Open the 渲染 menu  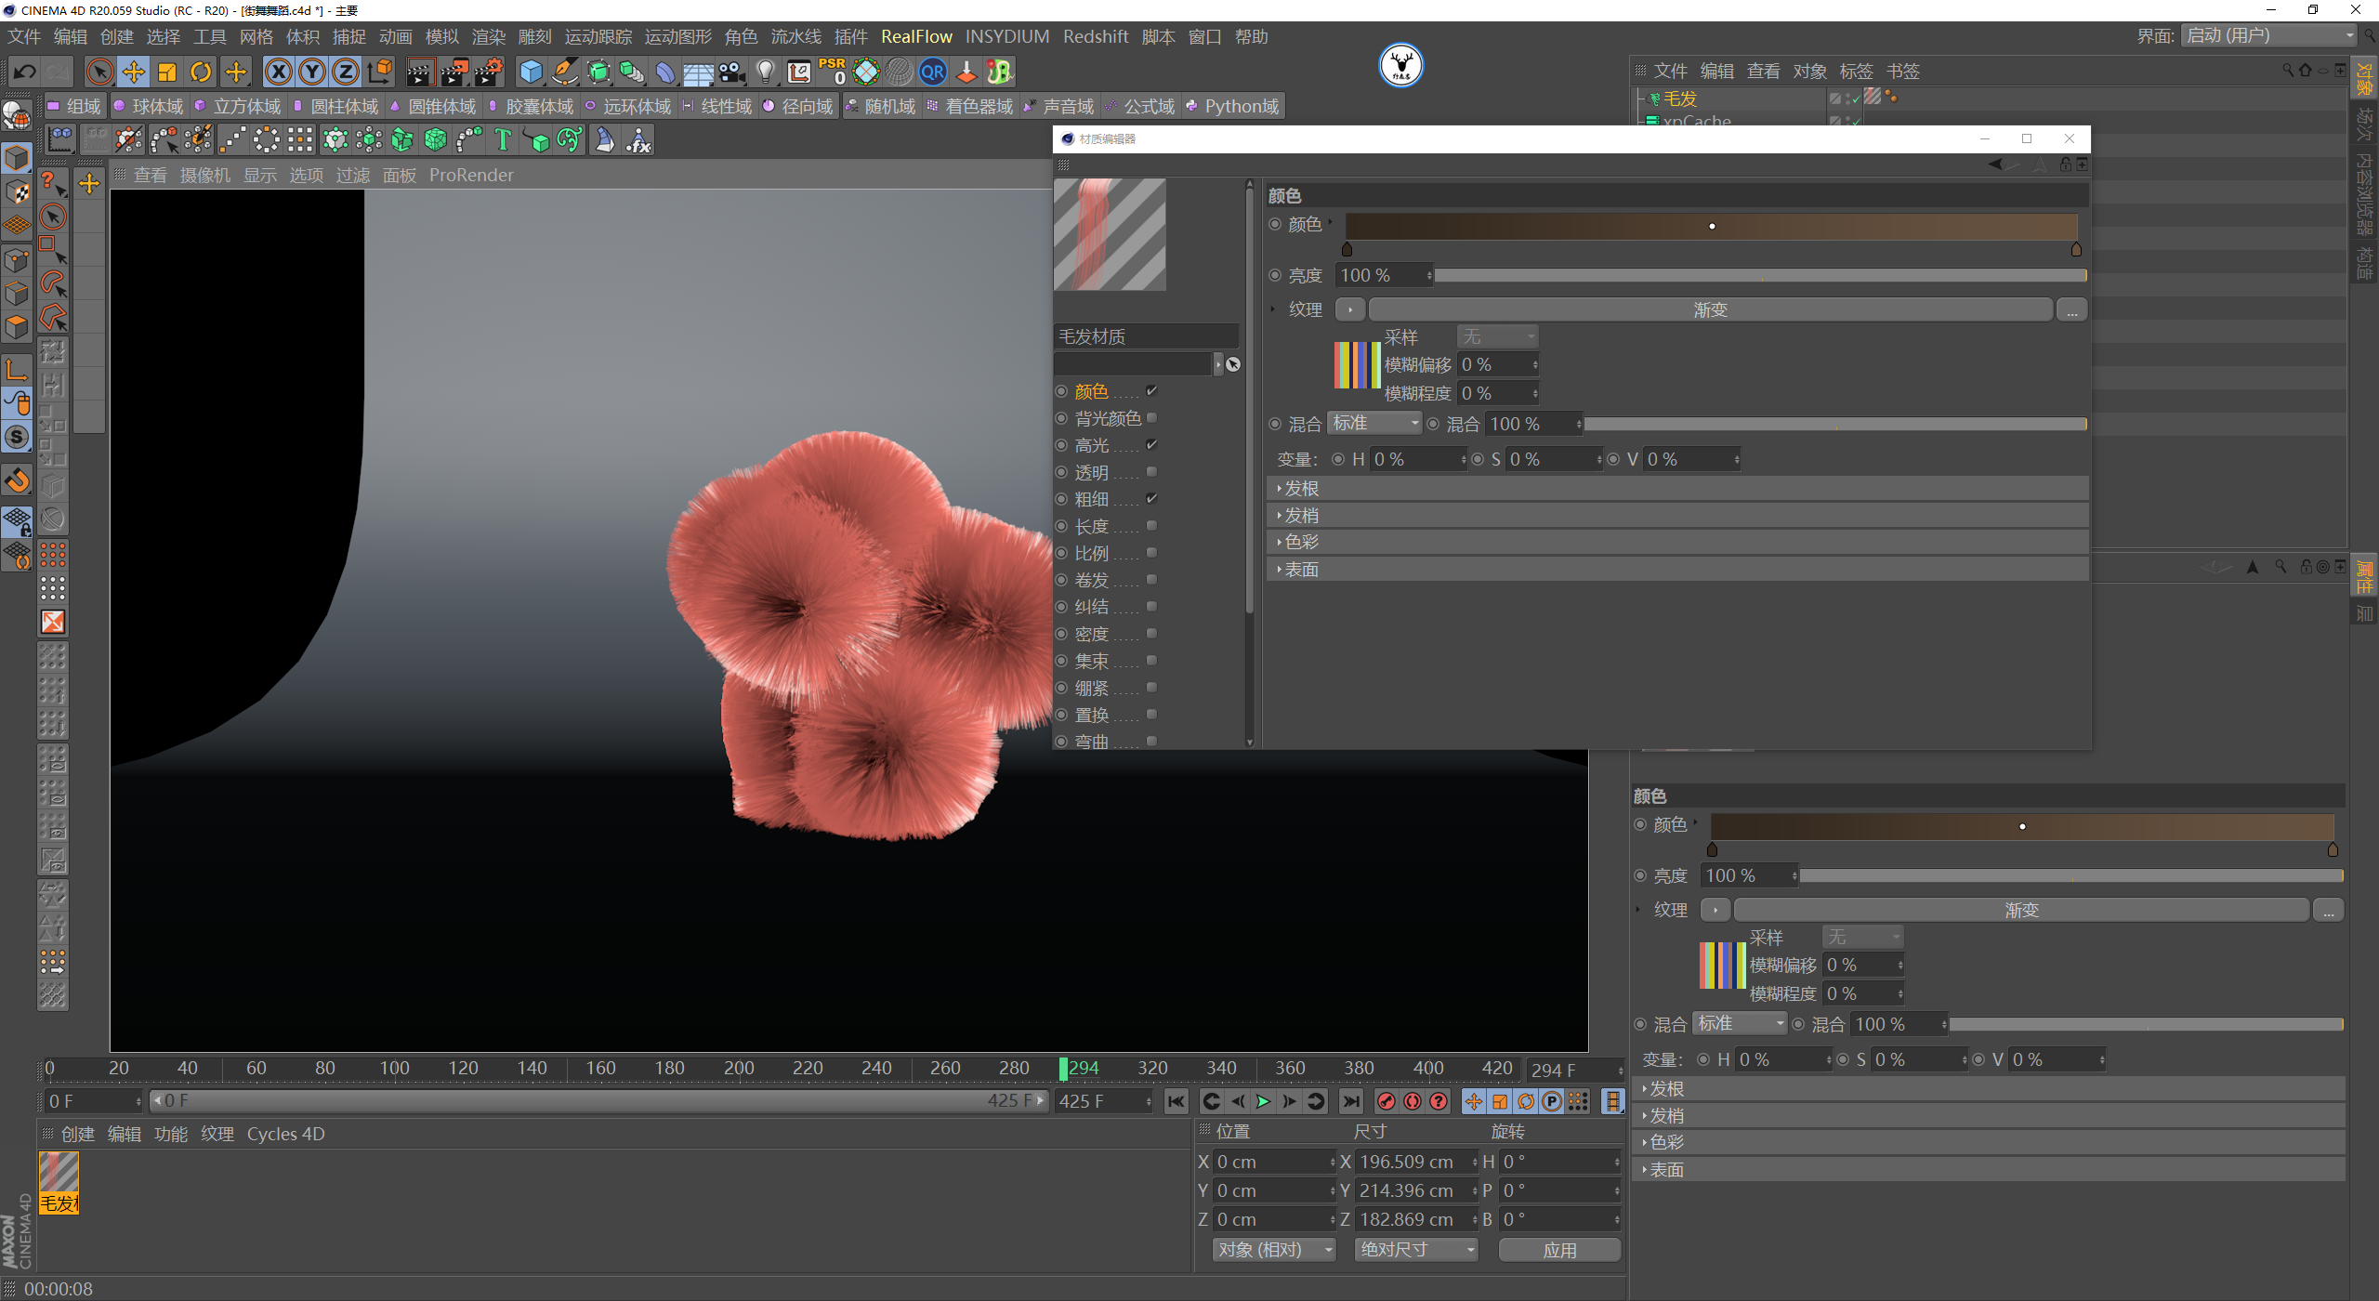(x=488, y=36)
